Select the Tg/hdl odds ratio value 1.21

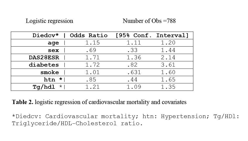click(x=92, y=87)
